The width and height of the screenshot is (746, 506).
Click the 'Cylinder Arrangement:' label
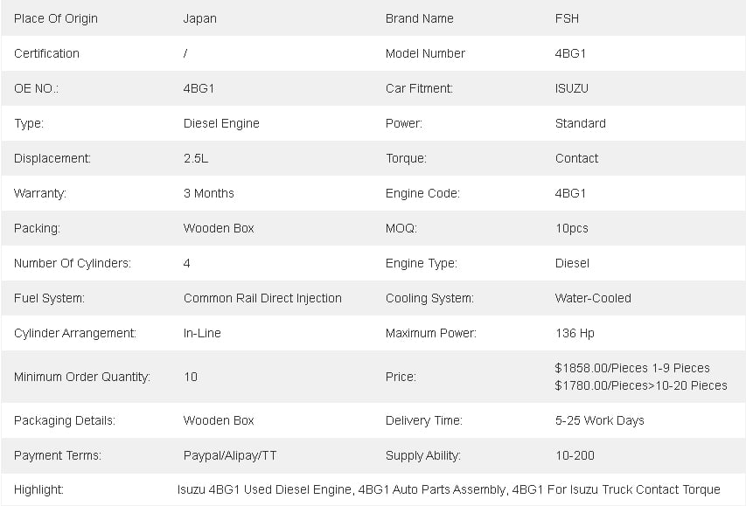click(75, 333)
